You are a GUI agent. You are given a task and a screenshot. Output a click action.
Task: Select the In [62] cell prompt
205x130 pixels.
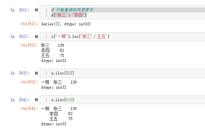(20, 37)
